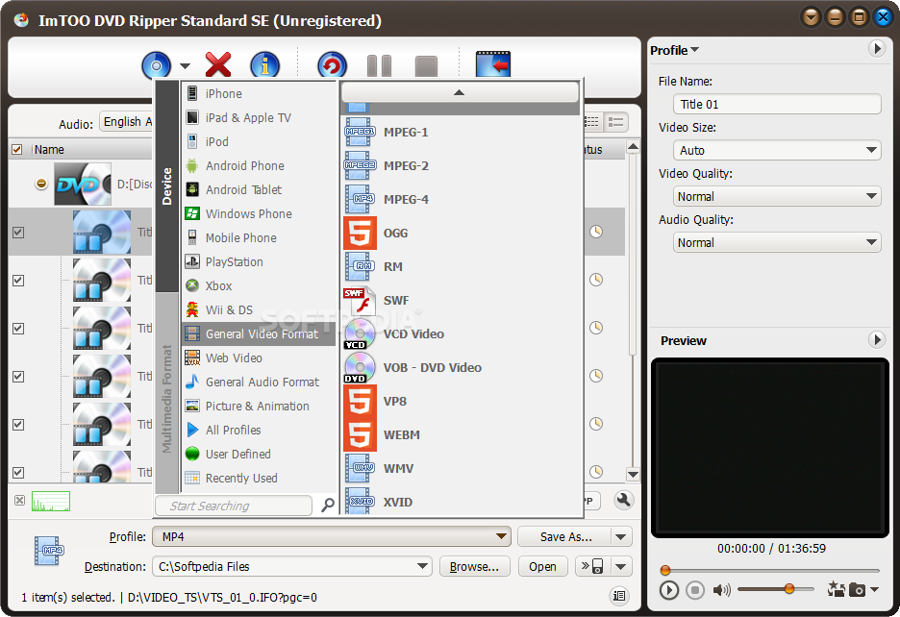Expand the Preview panel arrow button
The width and height of the screenshot is (900, 617).
877,340
